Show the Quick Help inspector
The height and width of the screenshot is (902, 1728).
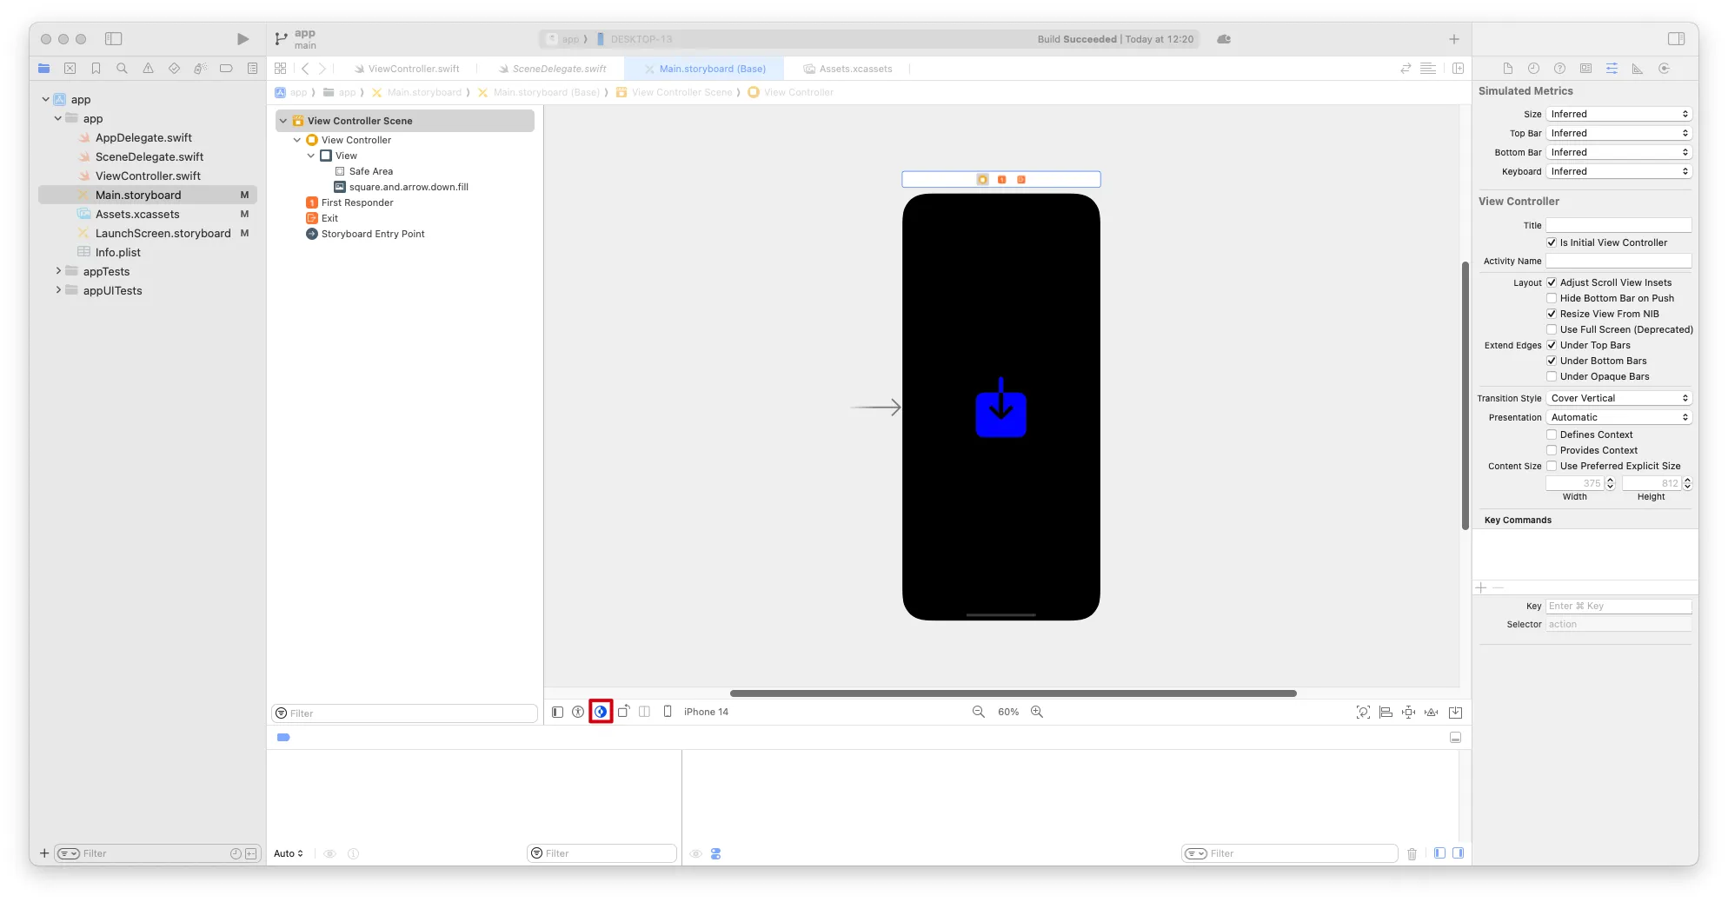(x=1560, y=69)
